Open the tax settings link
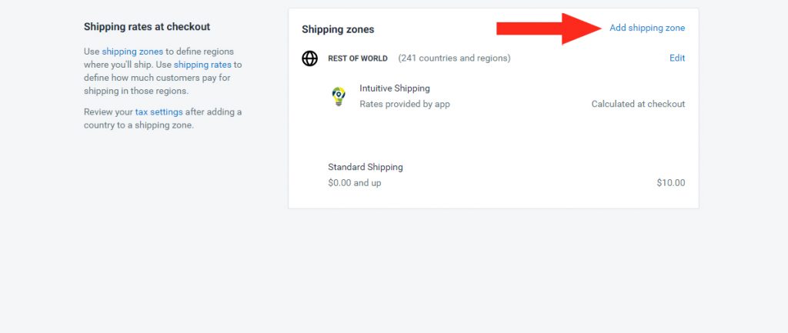 pos(159,112)
